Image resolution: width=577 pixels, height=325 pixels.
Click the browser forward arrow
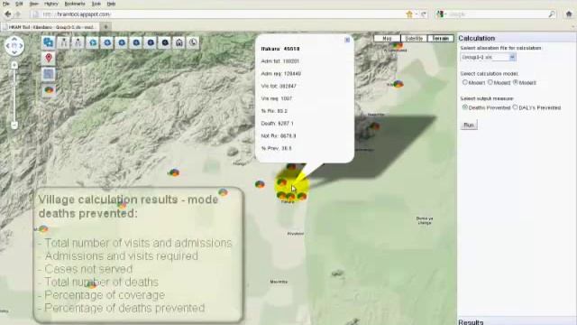point(18,14)
